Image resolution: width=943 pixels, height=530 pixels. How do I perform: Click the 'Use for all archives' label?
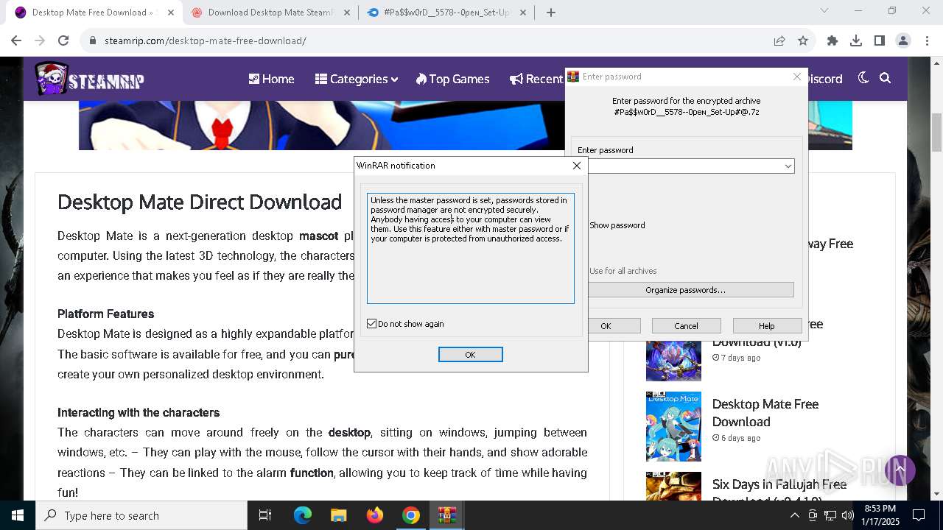click(623, 271)
